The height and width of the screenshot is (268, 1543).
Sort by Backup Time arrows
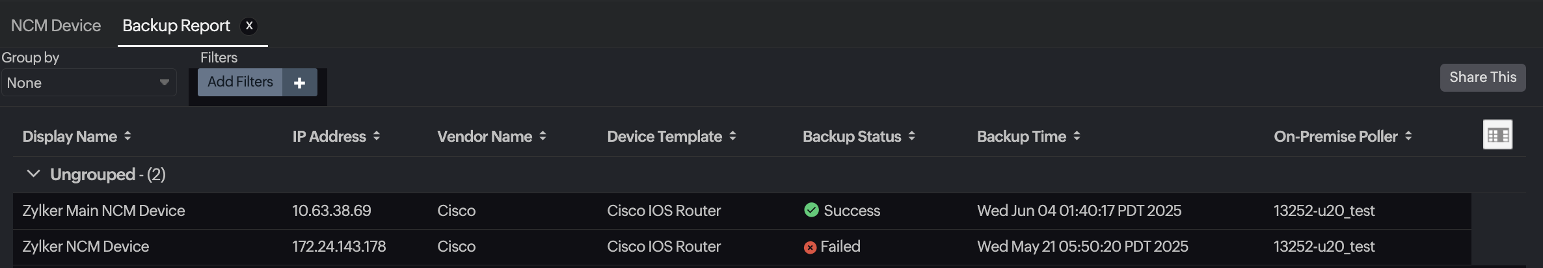click(x=1077, y=136)
